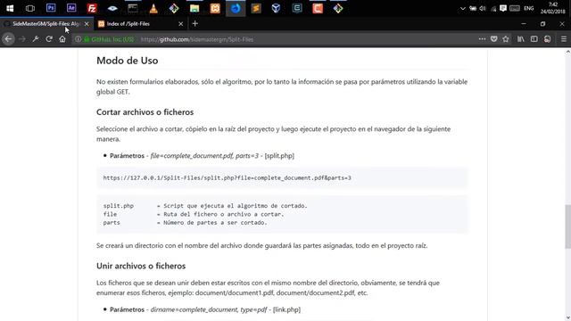Viewport: 571px width, 321px height.
Task: Show site information for GitHub
Action: 78,39
